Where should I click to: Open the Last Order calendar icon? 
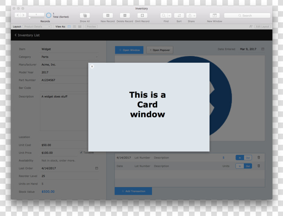(97, 168)
